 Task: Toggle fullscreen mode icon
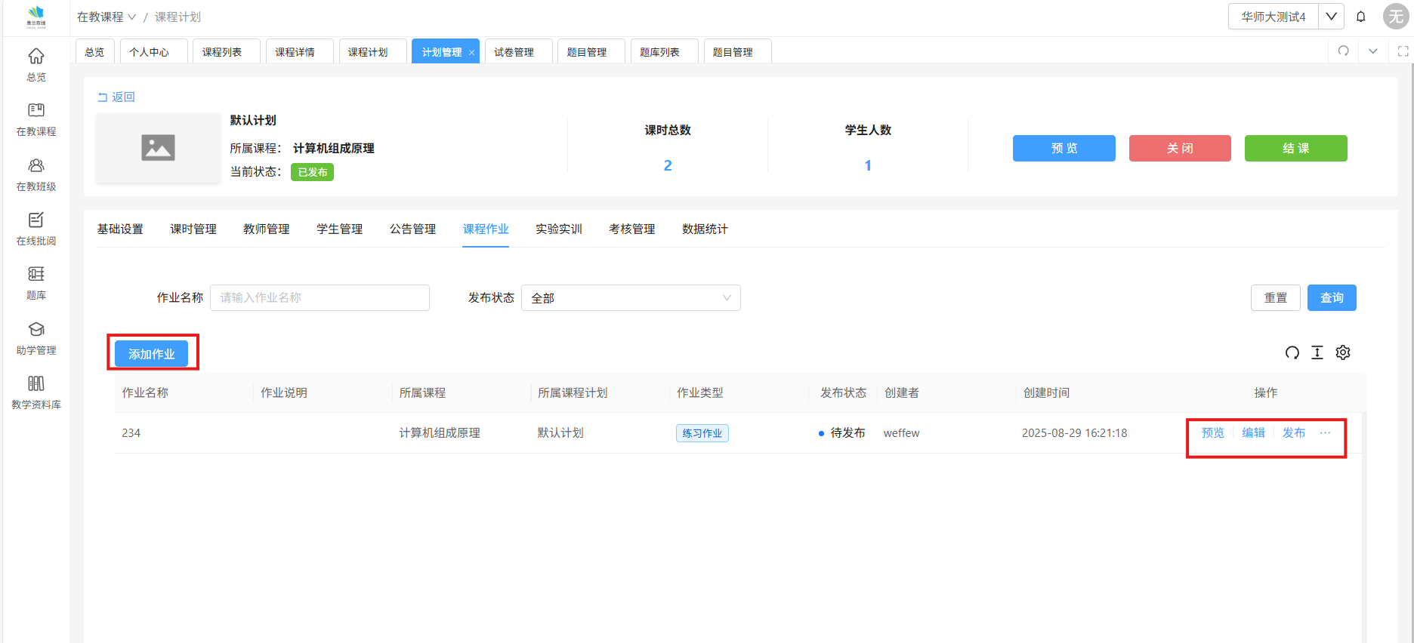1403,51
